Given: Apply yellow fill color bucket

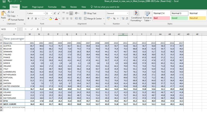Looking at the screenshot, I should [x=51, y=19].
